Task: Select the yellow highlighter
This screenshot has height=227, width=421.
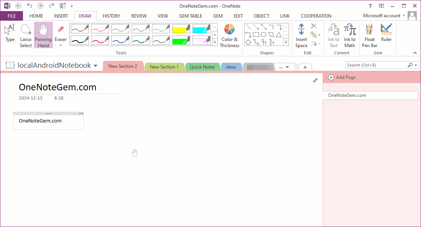Action: 181,29
